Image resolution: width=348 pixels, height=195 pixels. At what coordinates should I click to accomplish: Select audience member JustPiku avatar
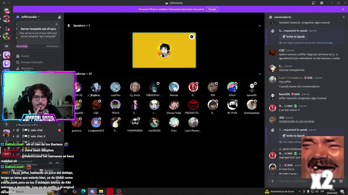click(x=116, y=87)
